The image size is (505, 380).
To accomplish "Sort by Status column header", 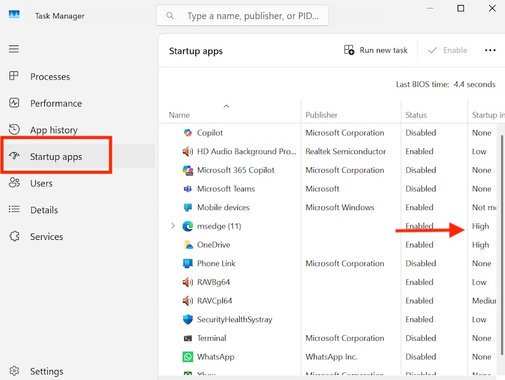I will pos(416,115).
